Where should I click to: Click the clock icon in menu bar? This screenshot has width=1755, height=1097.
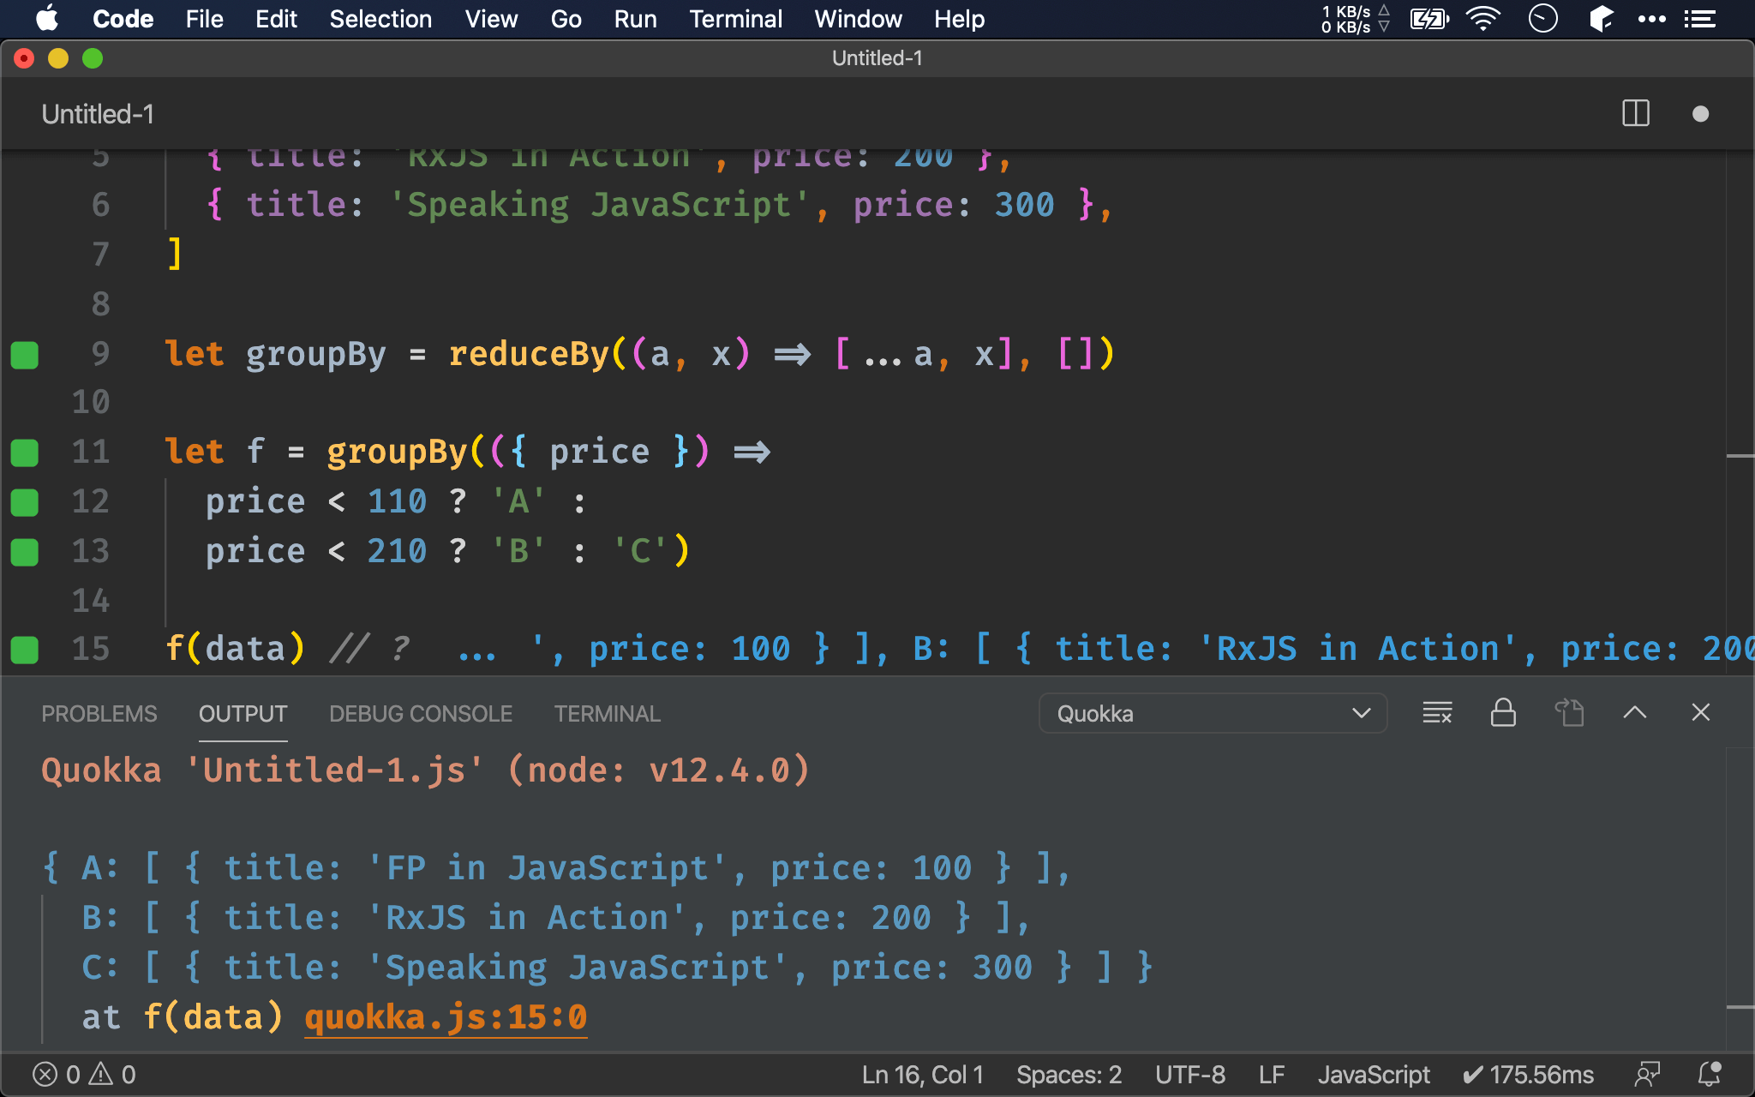pyautogui.click(x=1542, y=19)
